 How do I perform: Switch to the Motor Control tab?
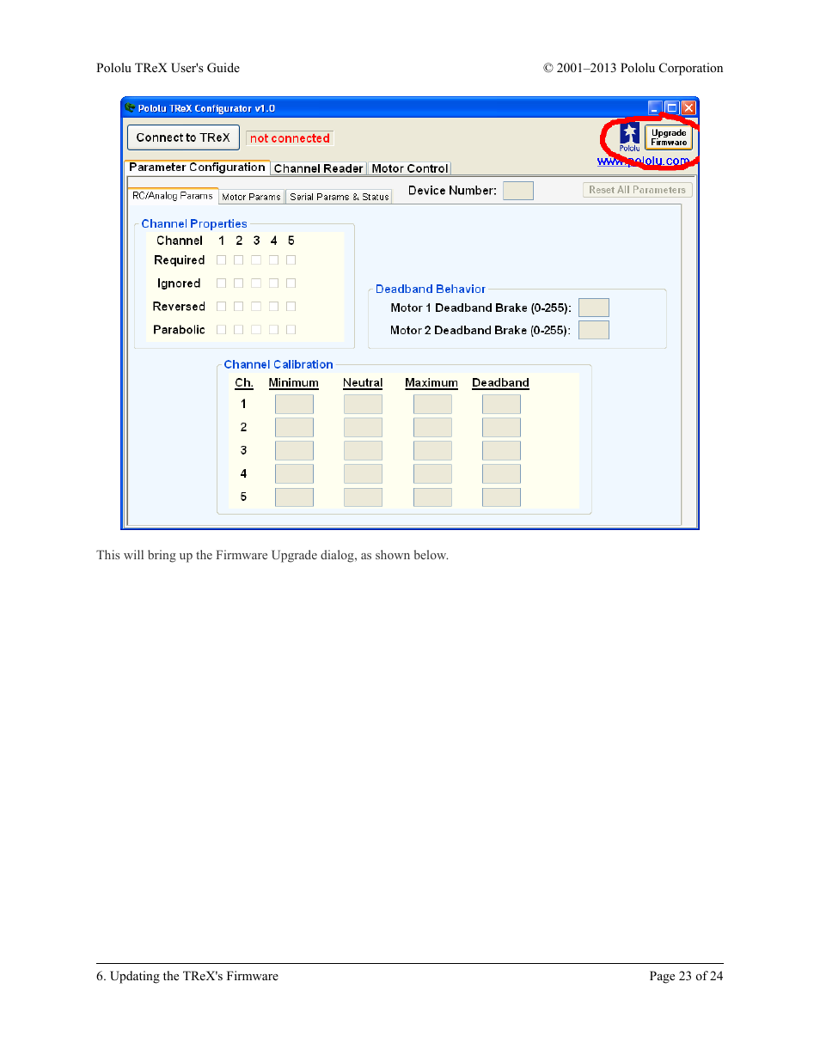tap(410, 168)
